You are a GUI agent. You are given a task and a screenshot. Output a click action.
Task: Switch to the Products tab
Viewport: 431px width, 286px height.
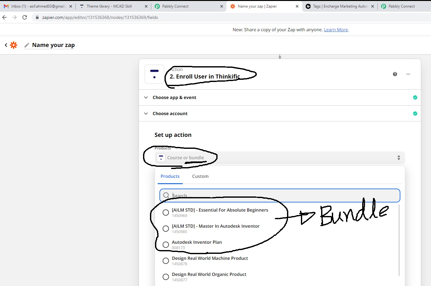tap(170, 176)
